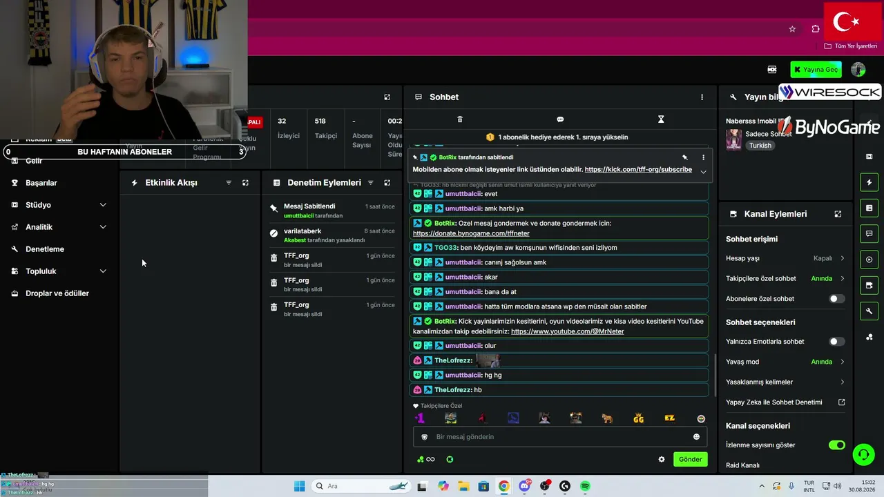Select the GG emote
This screenshot has height=497, width=884.
tap(638, 418)
